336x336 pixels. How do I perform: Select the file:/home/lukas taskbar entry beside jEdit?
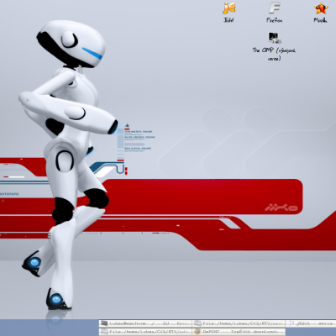point(239,323)
